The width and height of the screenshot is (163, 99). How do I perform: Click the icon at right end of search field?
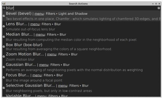click(159, 8)
